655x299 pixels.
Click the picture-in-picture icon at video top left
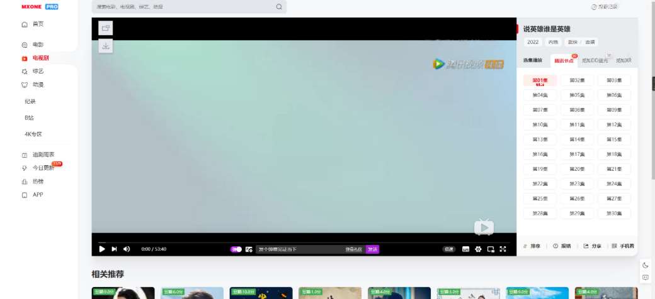coord(106,28)
